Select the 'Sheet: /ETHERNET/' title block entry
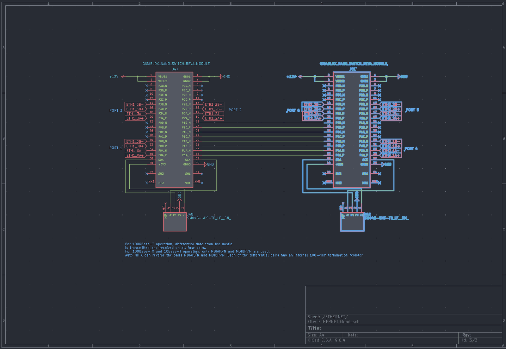 pos(328,317)
